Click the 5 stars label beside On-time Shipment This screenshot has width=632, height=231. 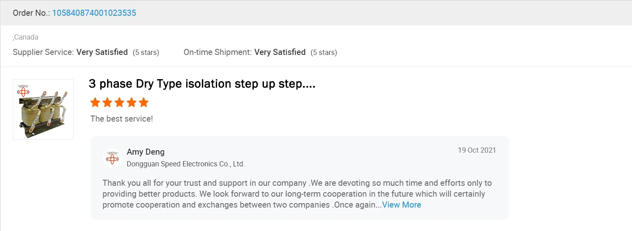[324, 52]
